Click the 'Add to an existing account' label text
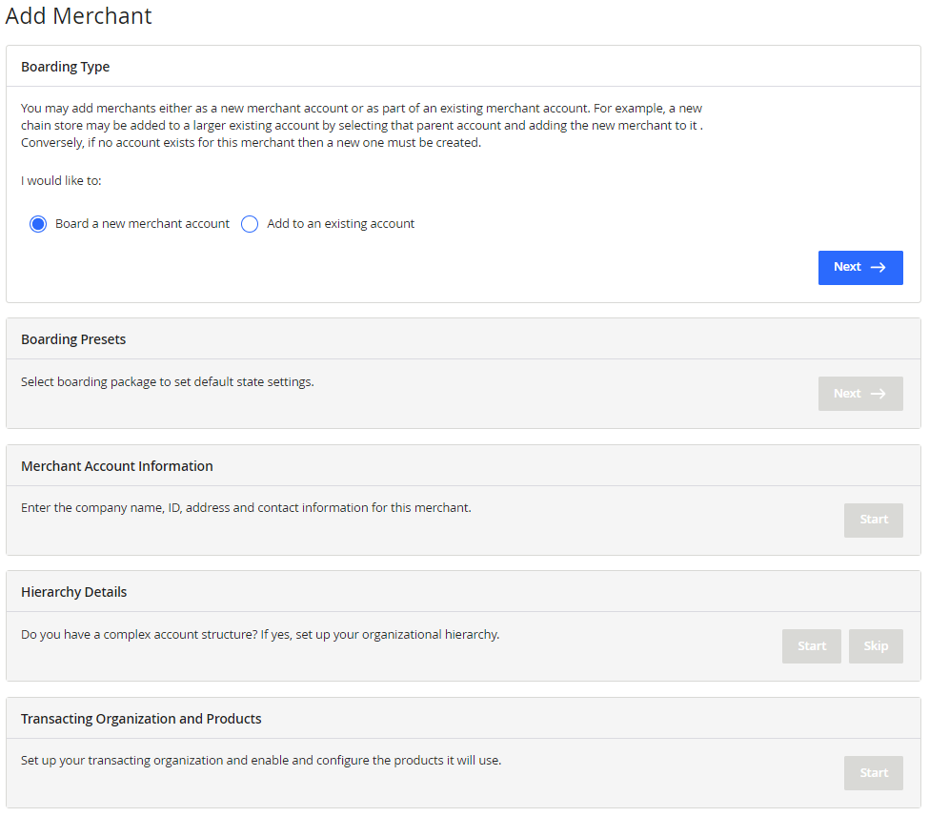 click(340, 224)
